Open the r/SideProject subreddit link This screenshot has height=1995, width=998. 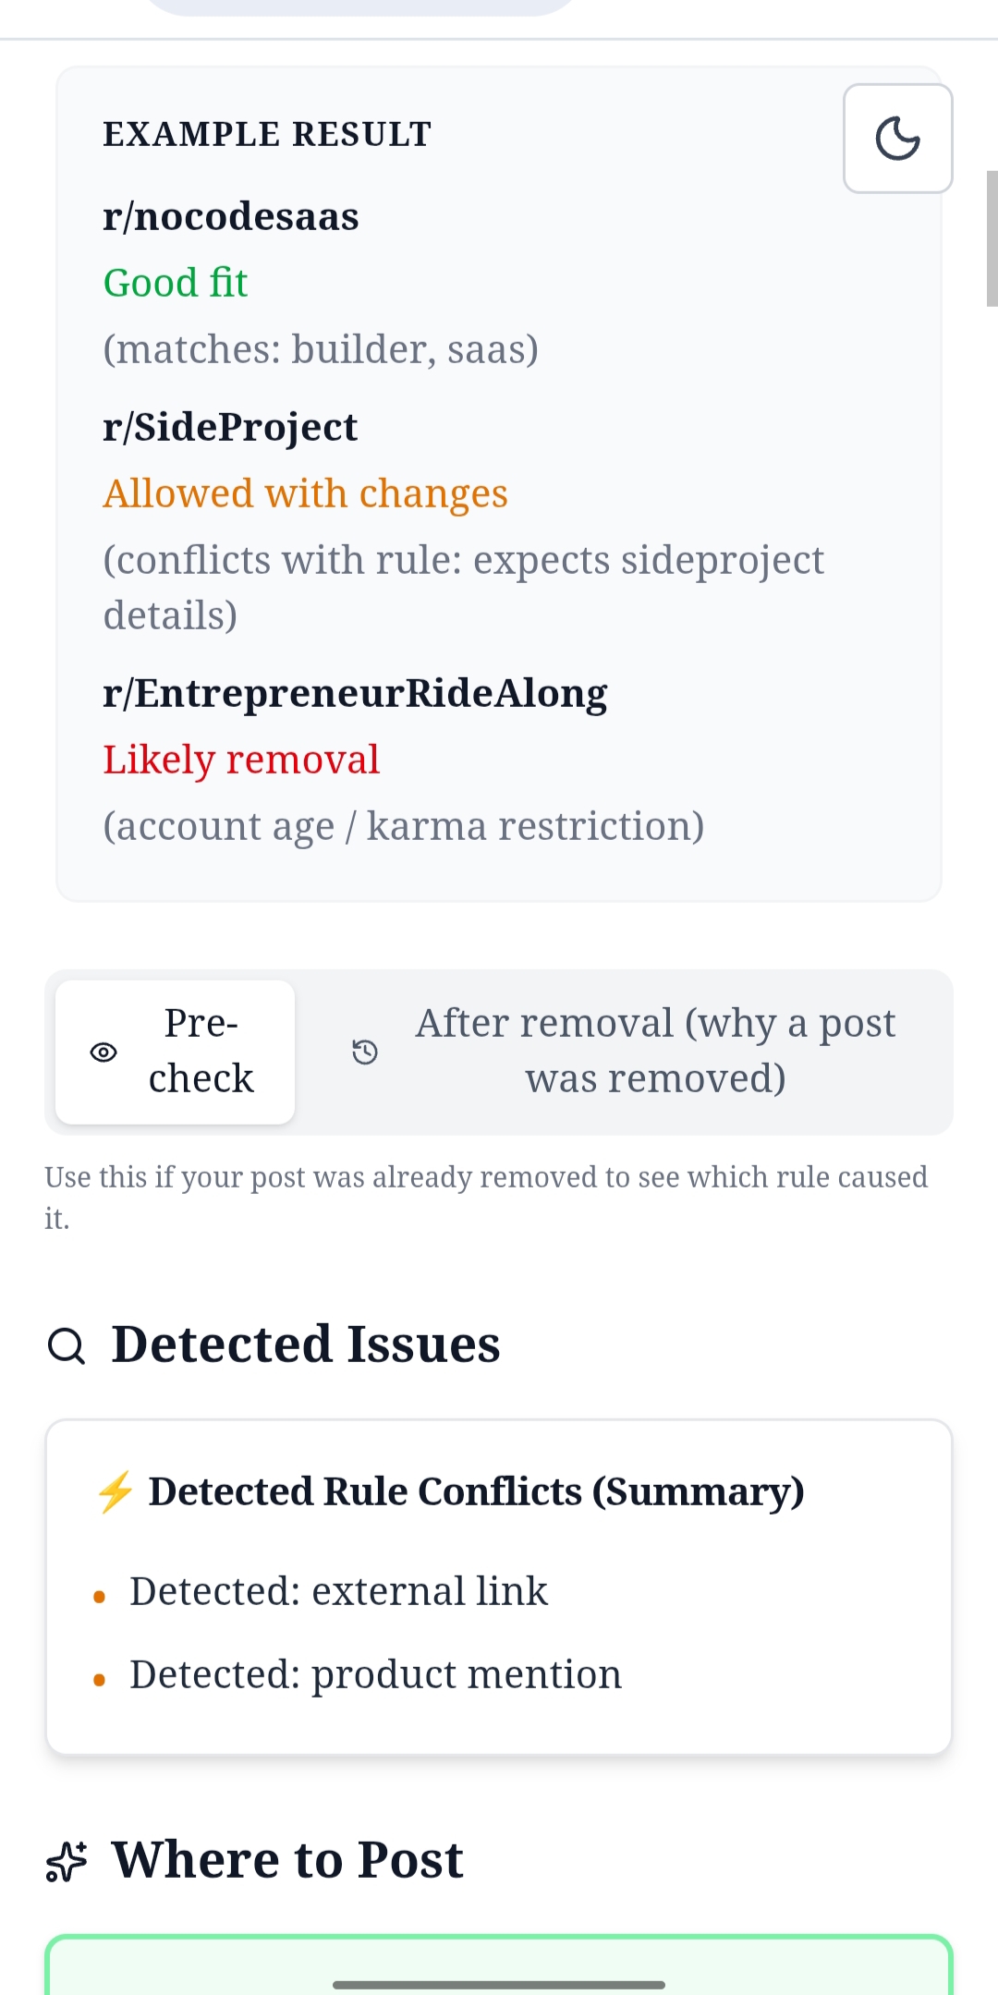[x=229, y=426]
